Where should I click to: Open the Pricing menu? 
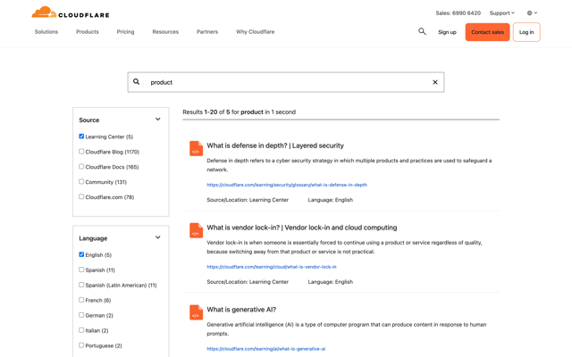125,32
